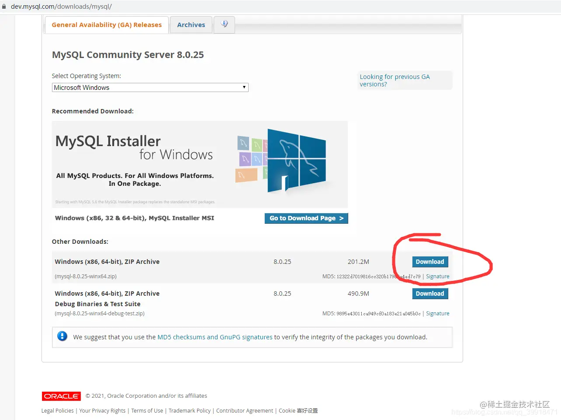Click the Go to Download Page button
This screenshot has width=561, height=420.
306,218
